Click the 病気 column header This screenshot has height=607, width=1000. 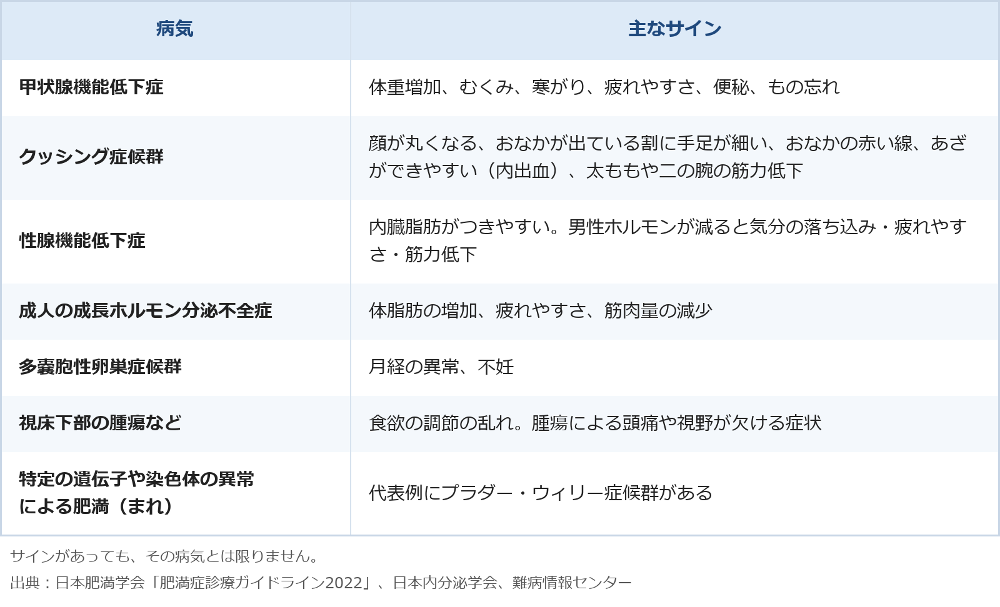point(175,29)
